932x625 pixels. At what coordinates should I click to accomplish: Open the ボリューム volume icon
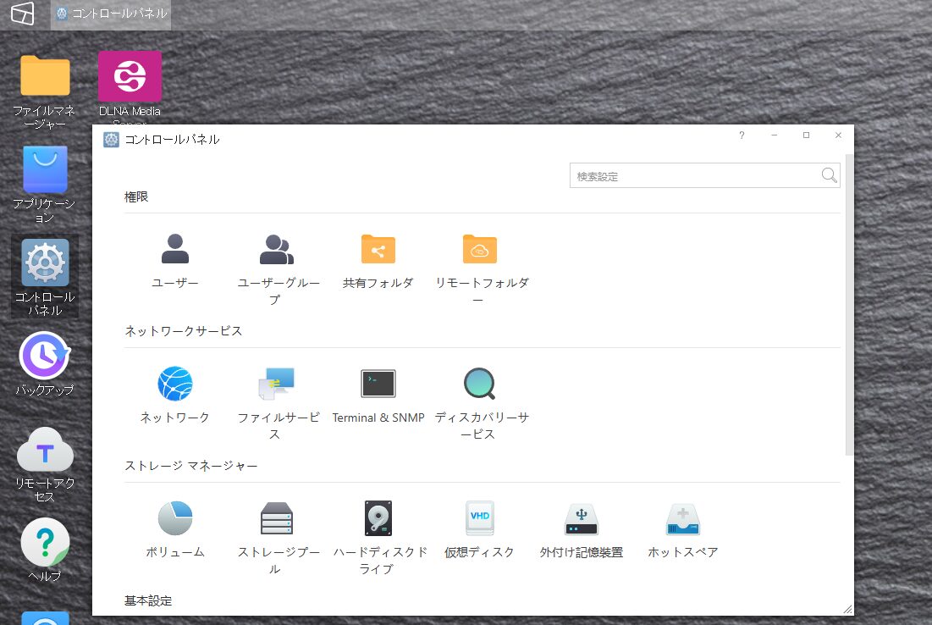(x=175, y=518)
